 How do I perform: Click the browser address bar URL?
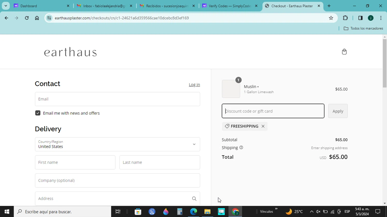(122, 18)
